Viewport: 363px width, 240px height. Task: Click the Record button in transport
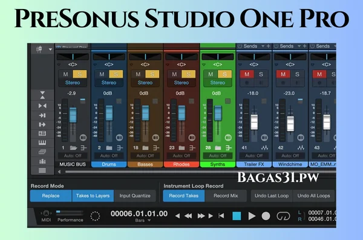(x=266, y=216)
